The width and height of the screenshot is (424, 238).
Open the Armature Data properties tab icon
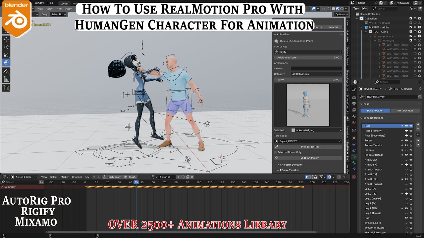coord(354,156)
